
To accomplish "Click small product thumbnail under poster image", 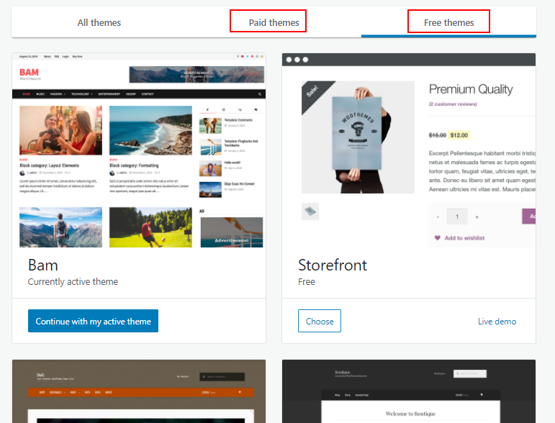I will click(x=310, y=211).
